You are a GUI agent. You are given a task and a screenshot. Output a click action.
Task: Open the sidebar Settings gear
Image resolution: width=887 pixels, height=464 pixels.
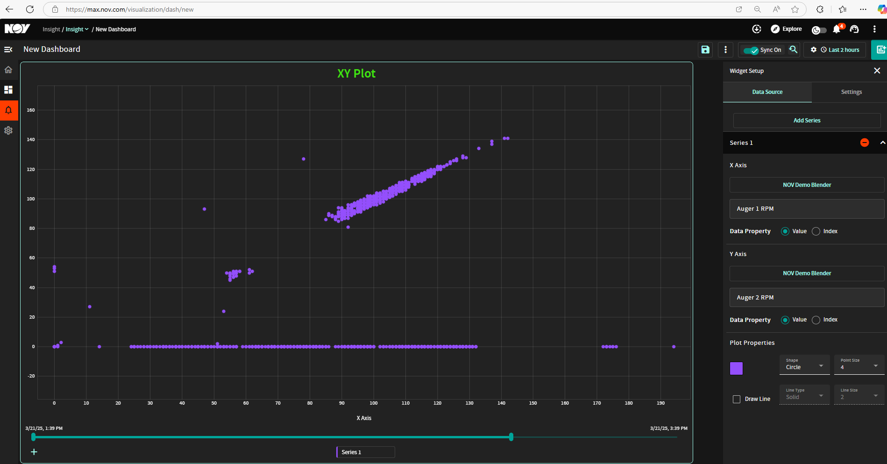coord(8,130)
